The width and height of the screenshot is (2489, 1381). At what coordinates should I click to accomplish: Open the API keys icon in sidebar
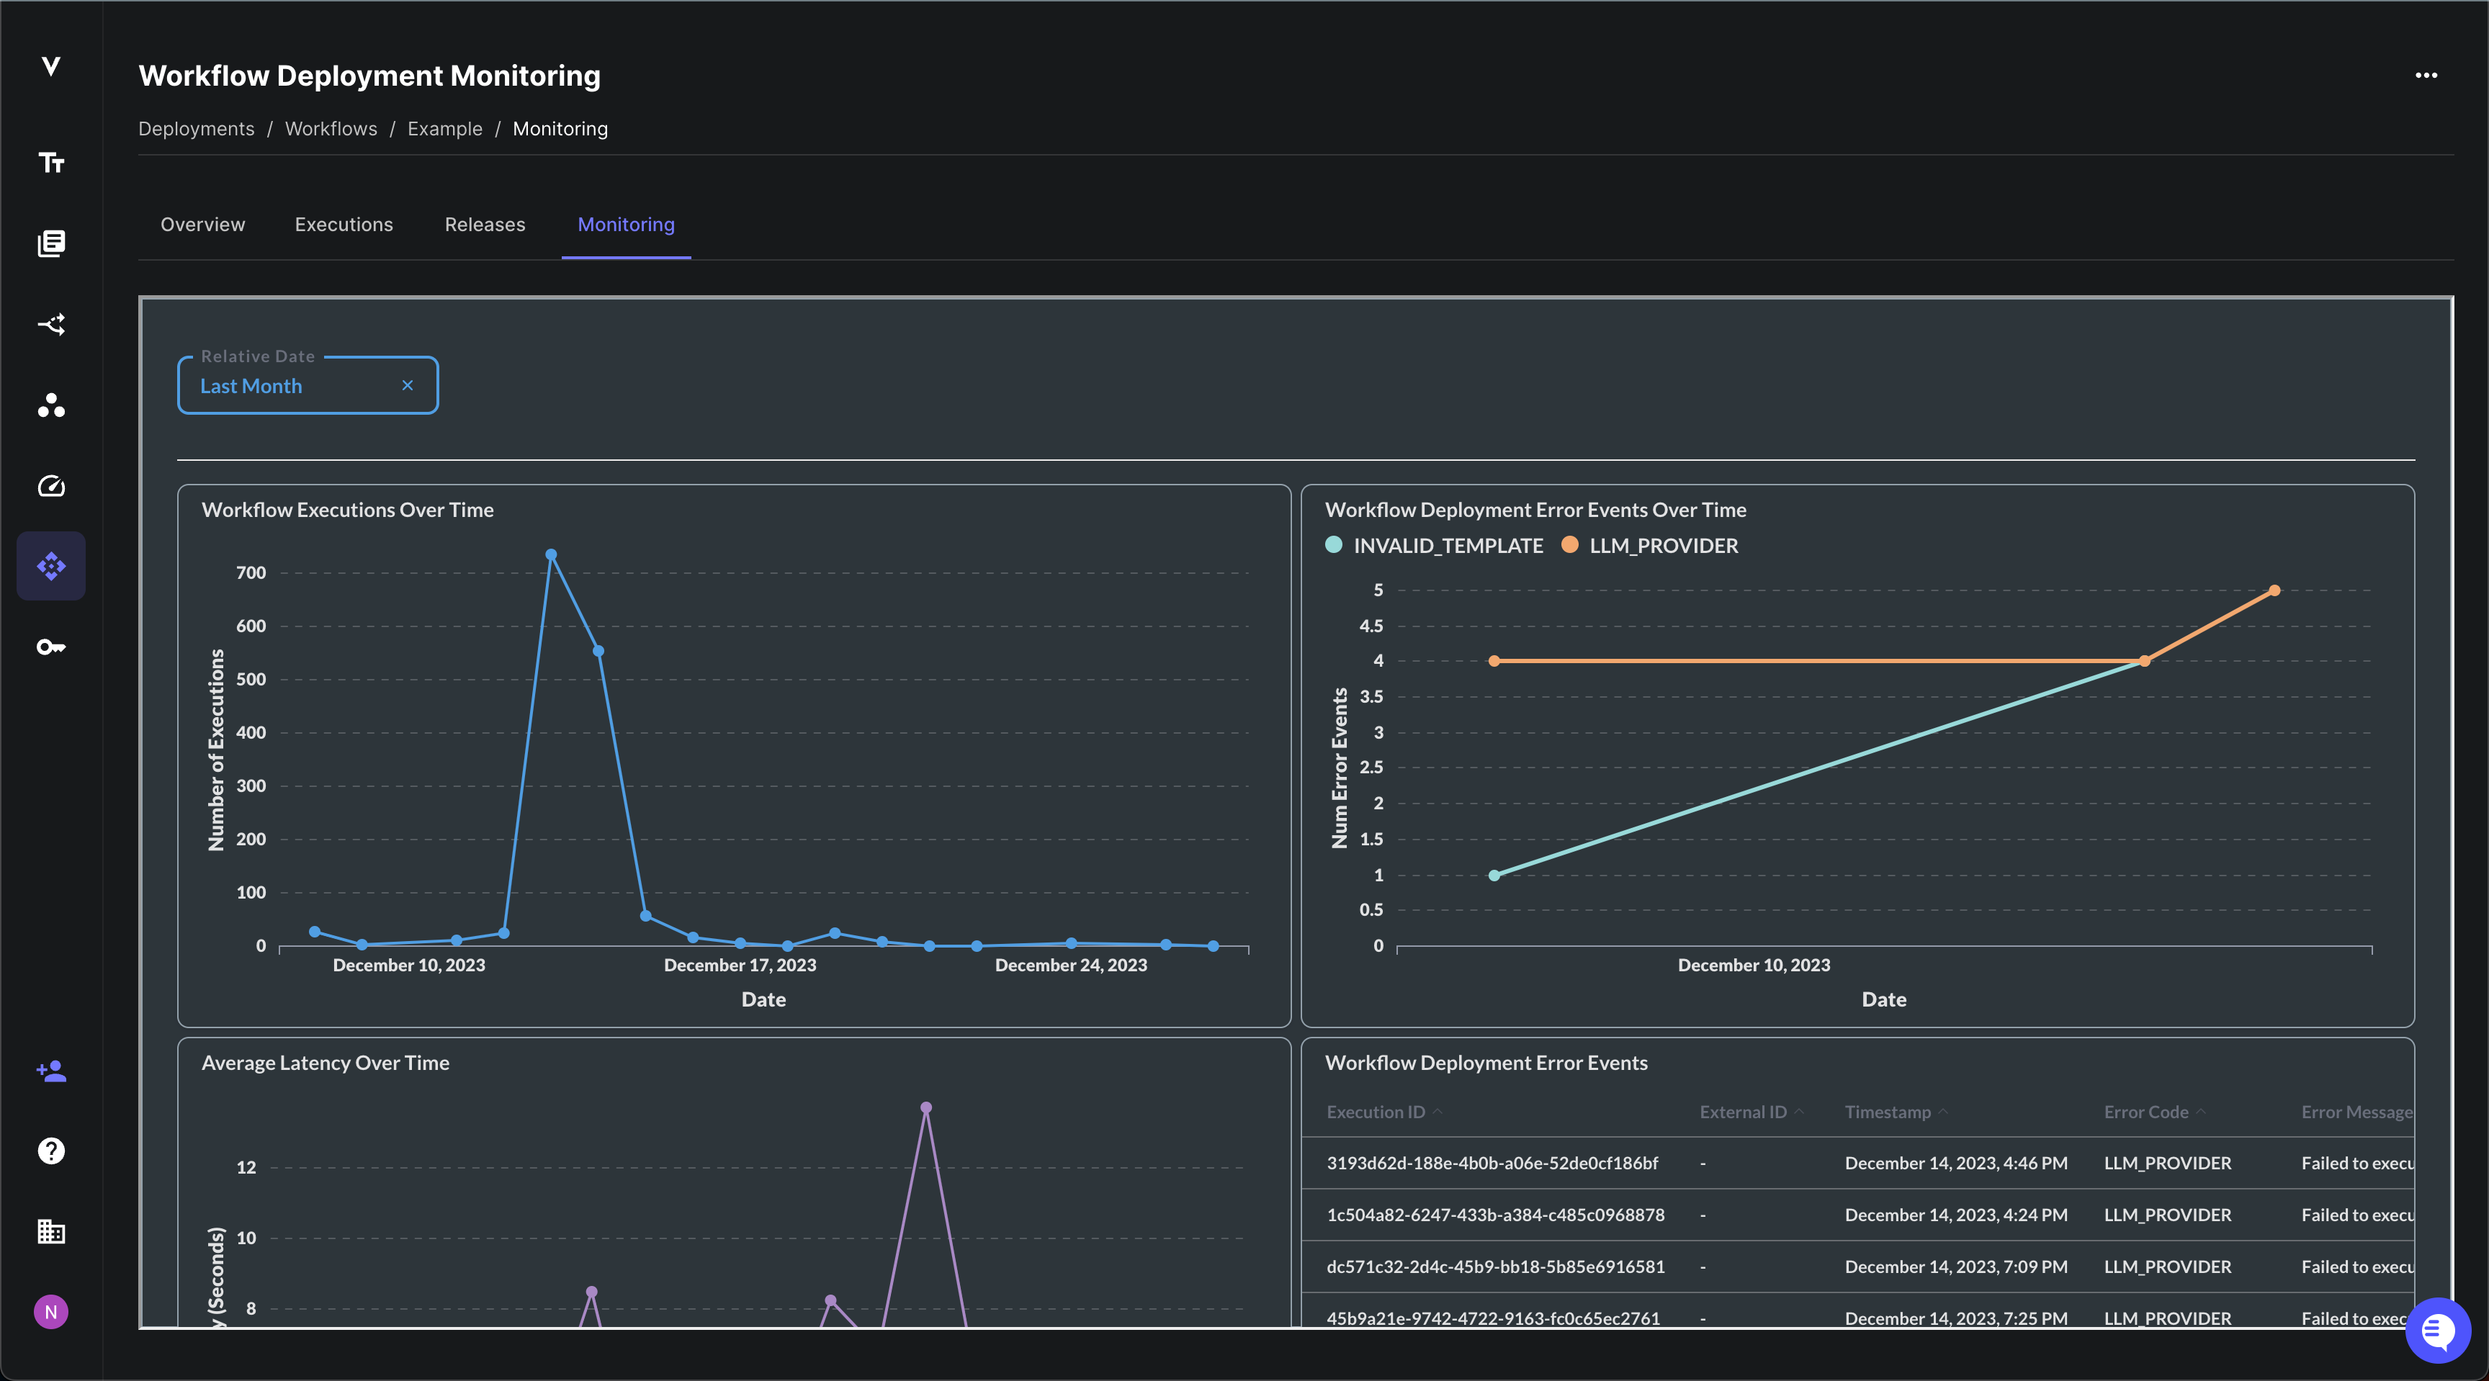click(x=51, y=647)
